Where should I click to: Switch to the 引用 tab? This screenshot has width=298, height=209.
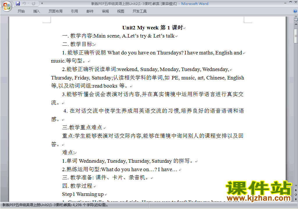tap(74, 11)
